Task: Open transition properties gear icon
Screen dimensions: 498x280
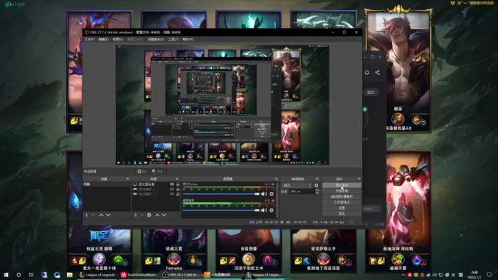Action: [316, 185]
